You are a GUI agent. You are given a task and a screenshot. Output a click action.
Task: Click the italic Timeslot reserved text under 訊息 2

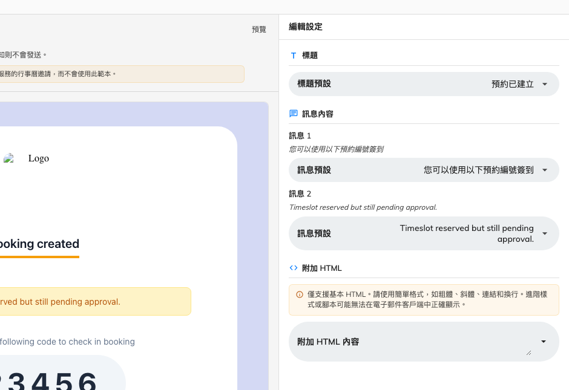click(363, 207)
